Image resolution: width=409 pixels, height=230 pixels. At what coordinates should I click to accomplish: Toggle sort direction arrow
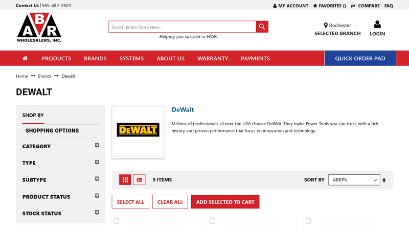click(384, 180)
